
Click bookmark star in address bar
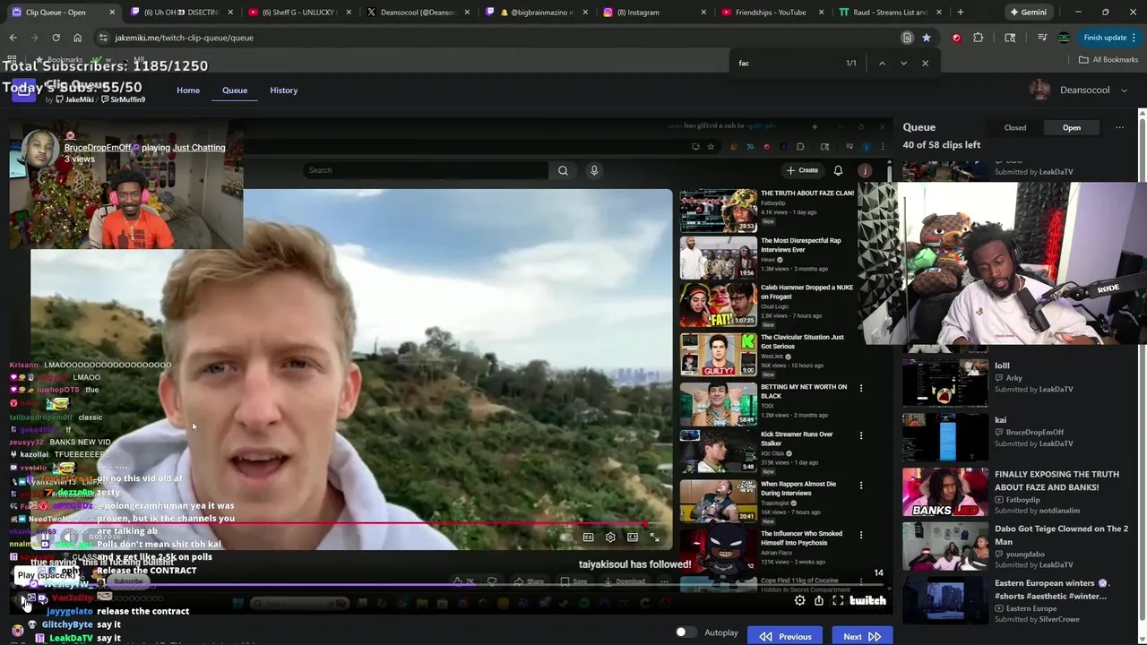pyautogui.click(x=926, y=38)
